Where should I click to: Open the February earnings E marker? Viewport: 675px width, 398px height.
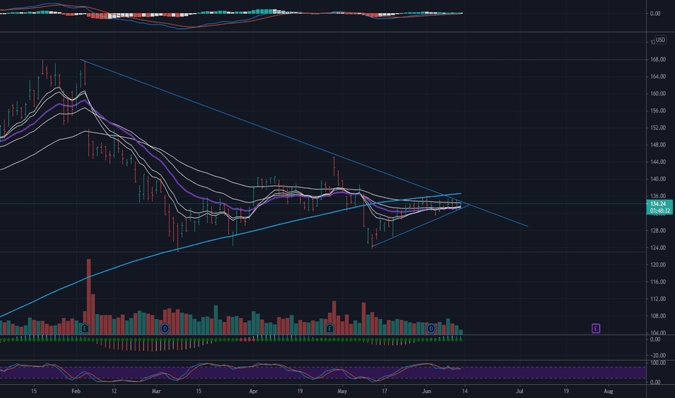pos(85,329)
